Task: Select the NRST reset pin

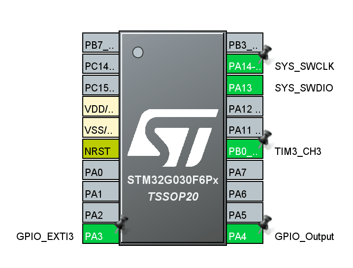Action: point(100,149)
